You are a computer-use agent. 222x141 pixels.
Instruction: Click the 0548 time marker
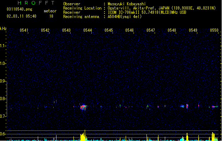coord(172,30)
